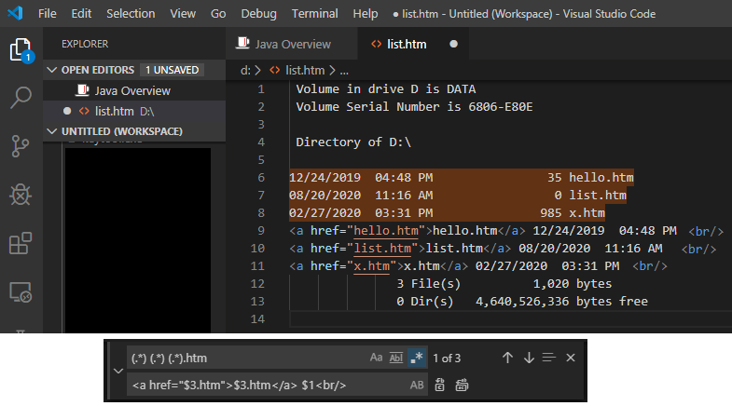732x406 pixels.
Task: Disable Use Regular Expression toggle
Action: 415,358
